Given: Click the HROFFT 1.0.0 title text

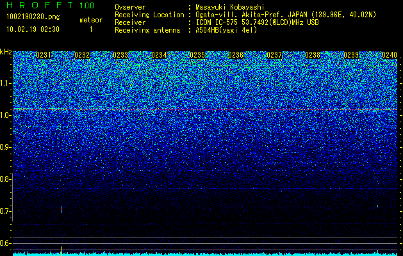Looking at the screenshot, I should pyautogui.click(x=50, y=5).
